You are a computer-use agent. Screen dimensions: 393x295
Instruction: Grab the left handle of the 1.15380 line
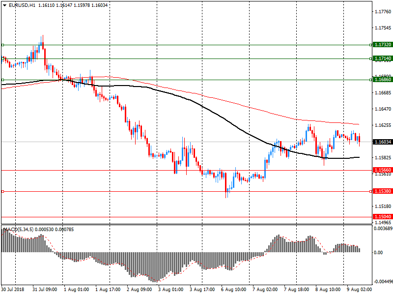[3, 191]
